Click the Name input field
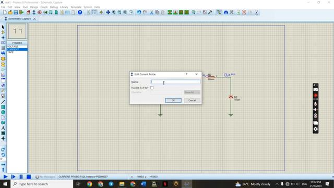 click(x=175, y=82)
